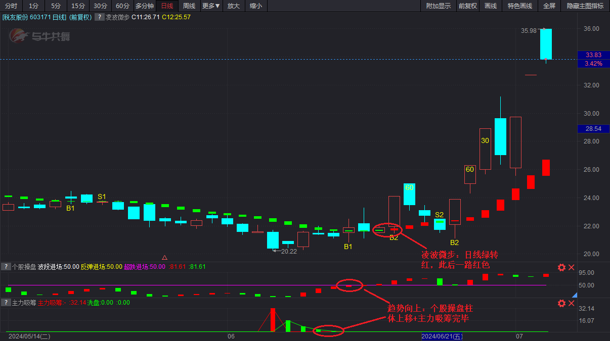The image size is (610, 341).
Task: Click the 35.98 high price label
Action: pyautogui.click(x=529, y=31)
